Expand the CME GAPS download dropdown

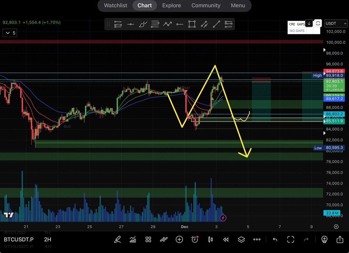[309, 23]
